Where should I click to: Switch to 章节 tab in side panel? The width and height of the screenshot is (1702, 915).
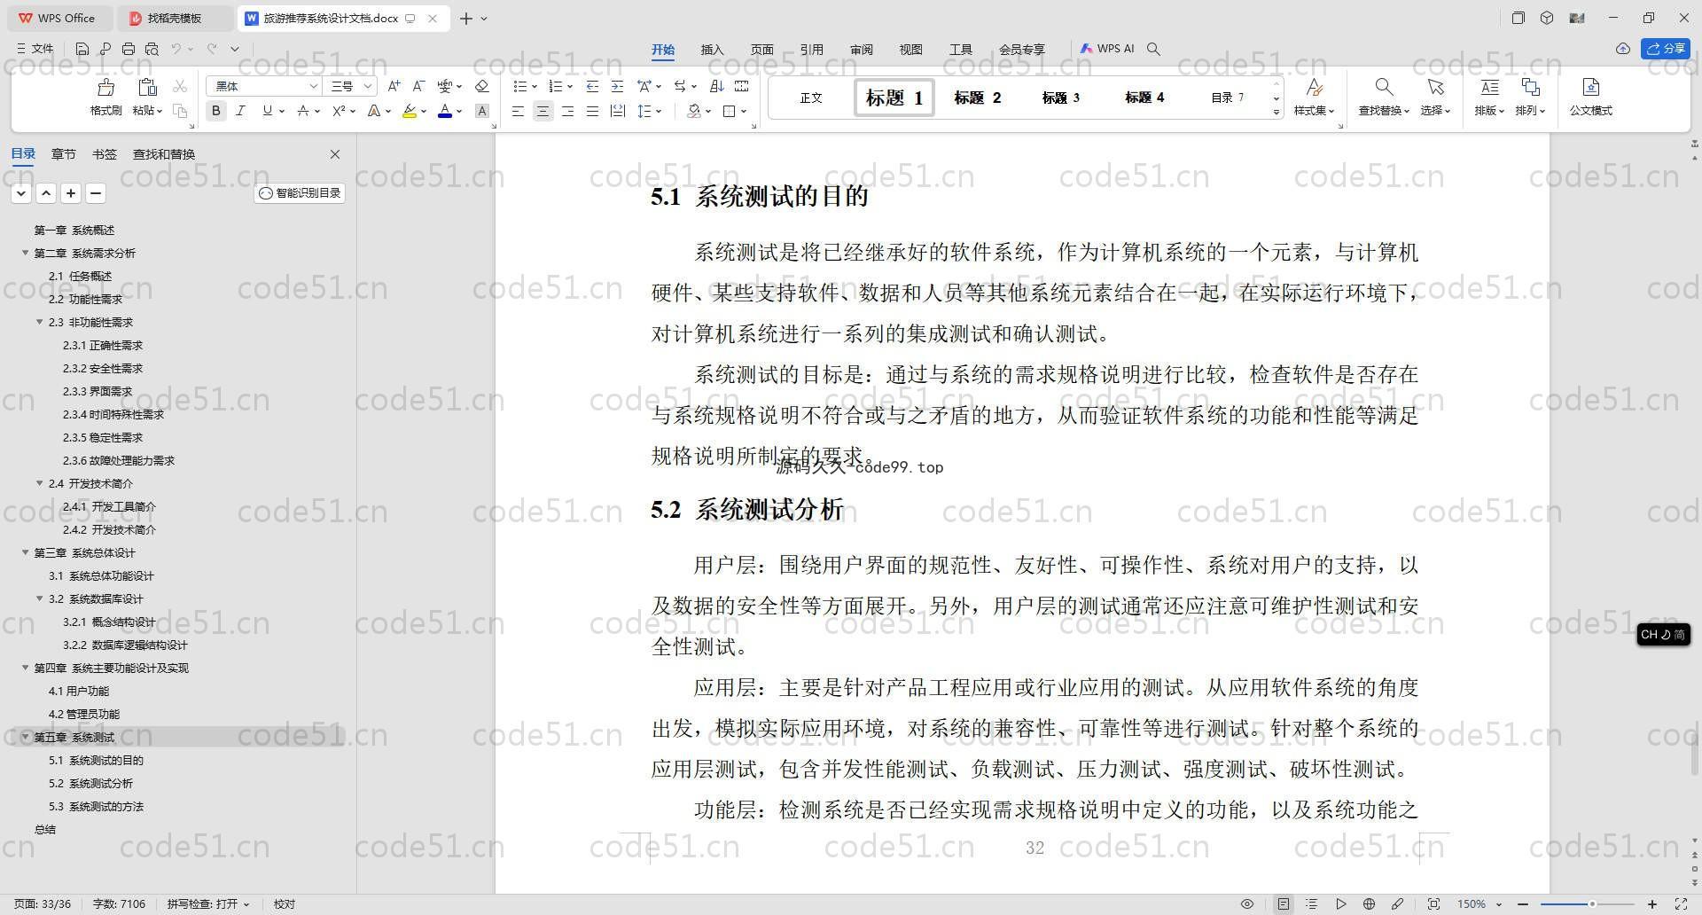tap(64, 154)
